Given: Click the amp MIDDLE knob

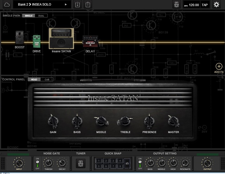Looking at the screenshot, I should [x=101, y=121].
